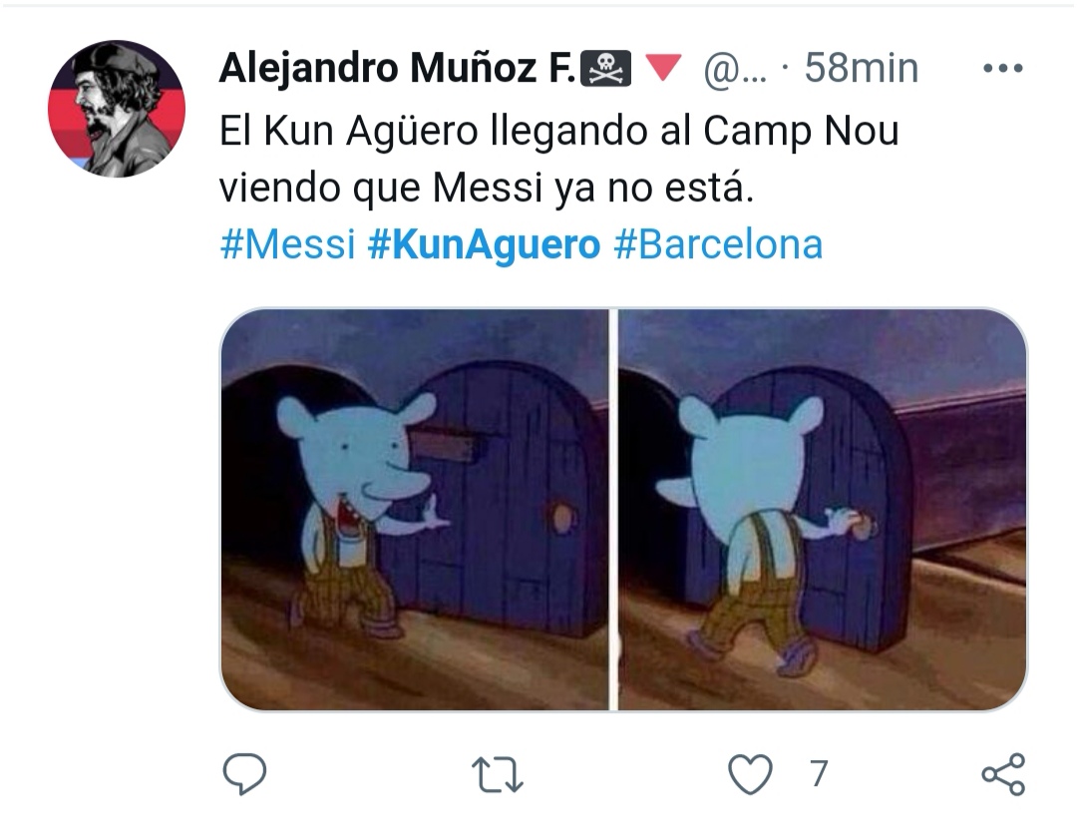Retweet this post using the arrows icon
Viewport: 1077px width, 821px height.
click(x=498, y=774)
